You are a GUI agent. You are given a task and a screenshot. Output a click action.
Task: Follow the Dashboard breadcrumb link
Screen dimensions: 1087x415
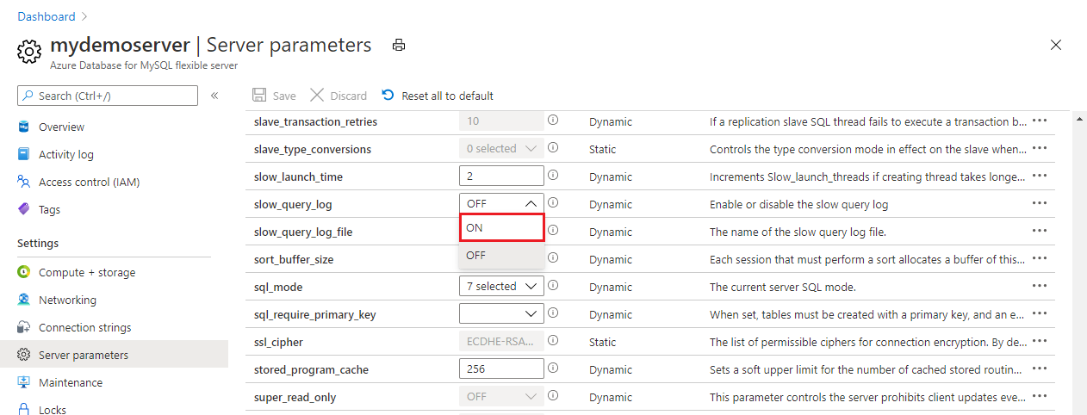[x=47, y=16]
